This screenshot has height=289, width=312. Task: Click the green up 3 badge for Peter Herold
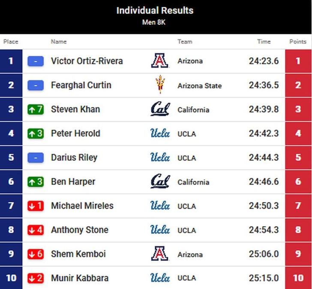pos(36,134)
